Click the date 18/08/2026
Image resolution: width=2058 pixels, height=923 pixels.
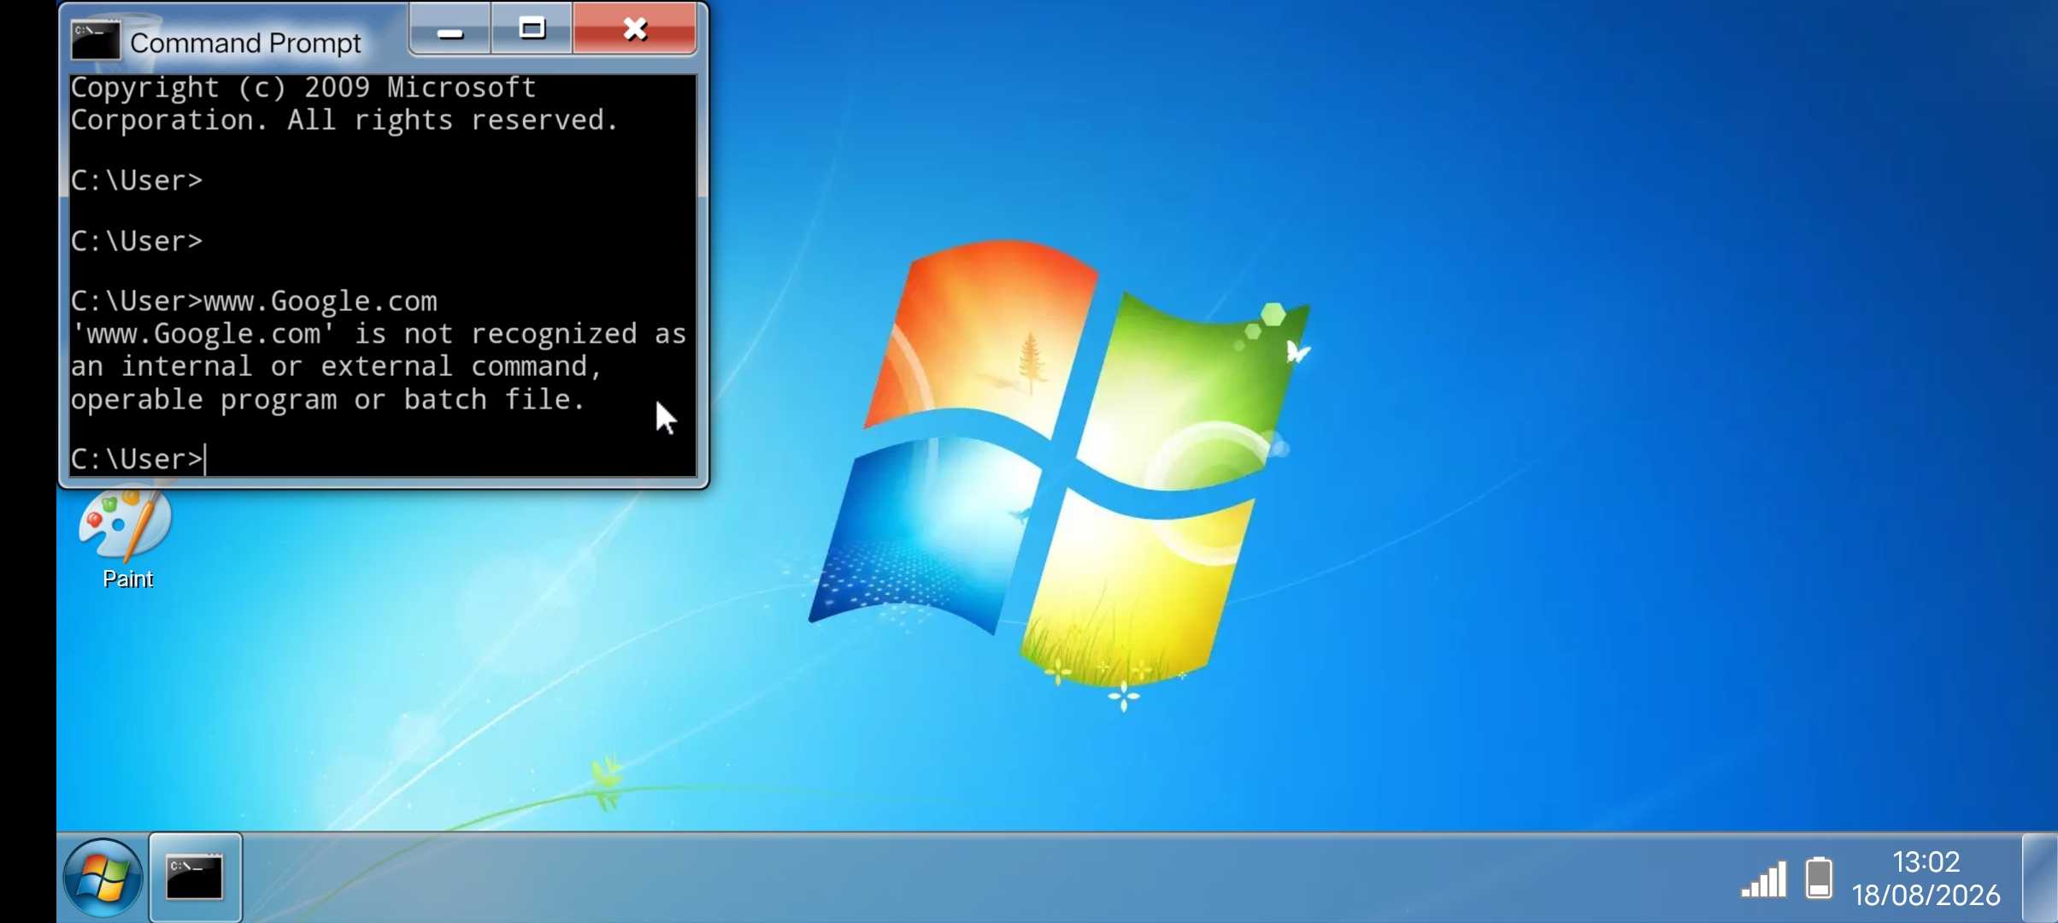[1926, 895]
